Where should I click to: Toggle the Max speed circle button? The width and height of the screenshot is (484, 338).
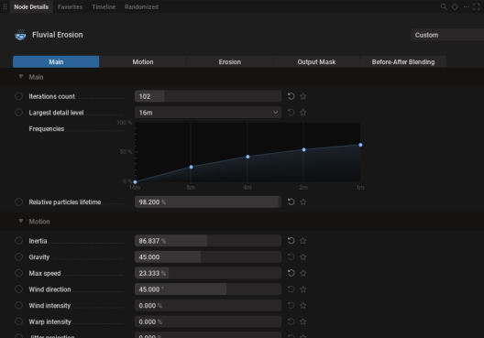(x=19, y=273)
